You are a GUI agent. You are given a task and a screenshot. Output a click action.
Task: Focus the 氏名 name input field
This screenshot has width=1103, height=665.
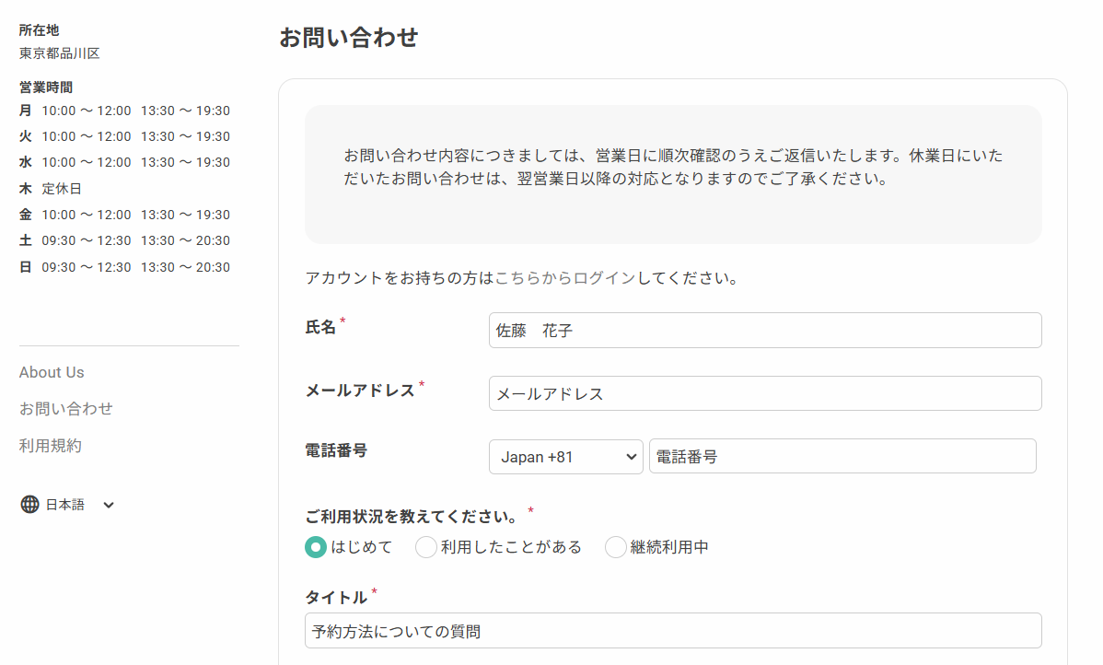(764, 331)
